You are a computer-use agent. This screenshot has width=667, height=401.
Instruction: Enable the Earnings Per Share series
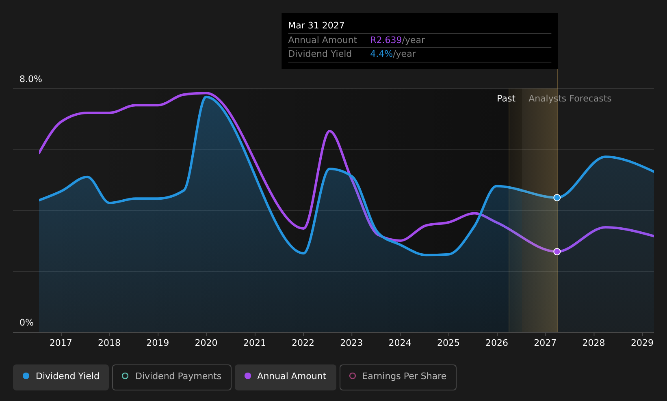[398, 377]
